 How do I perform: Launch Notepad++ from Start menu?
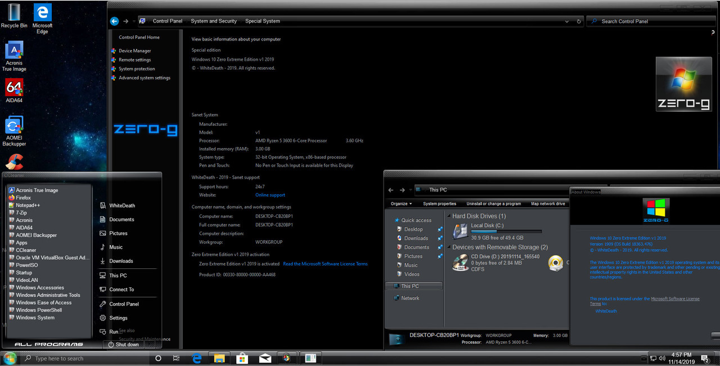[28, 205]
